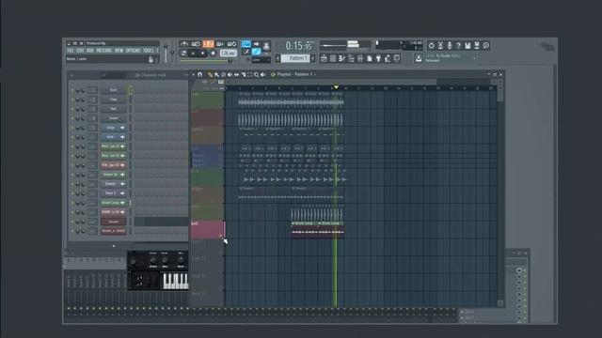Open the ADD menu
The height and width of the screenshot is (338, 602).
tap(90, 51)
